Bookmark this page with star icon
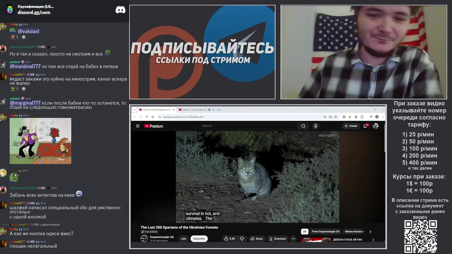Image resolution: width=452 pixels, height=254 pixels. click(x=335, y=117)
